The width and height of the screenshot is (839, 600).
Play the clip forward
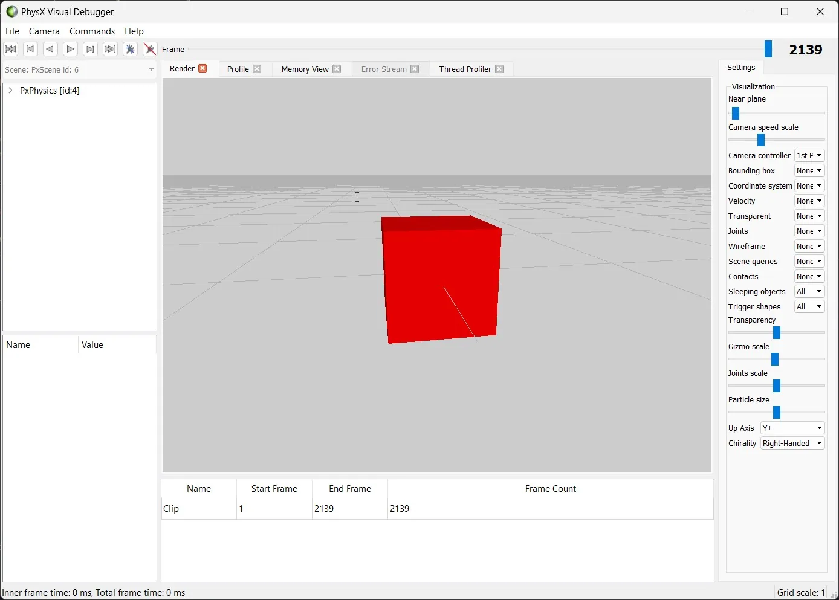tap(70, 50)
